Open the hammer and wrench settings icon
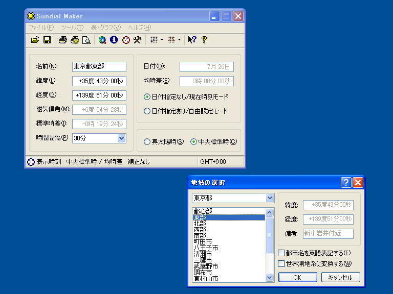 point(138,40)
